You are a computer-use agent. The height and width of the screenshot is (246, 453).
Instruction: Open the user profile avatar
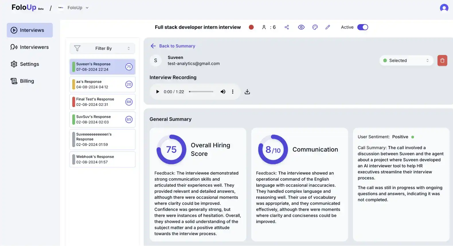click(444, 8)
